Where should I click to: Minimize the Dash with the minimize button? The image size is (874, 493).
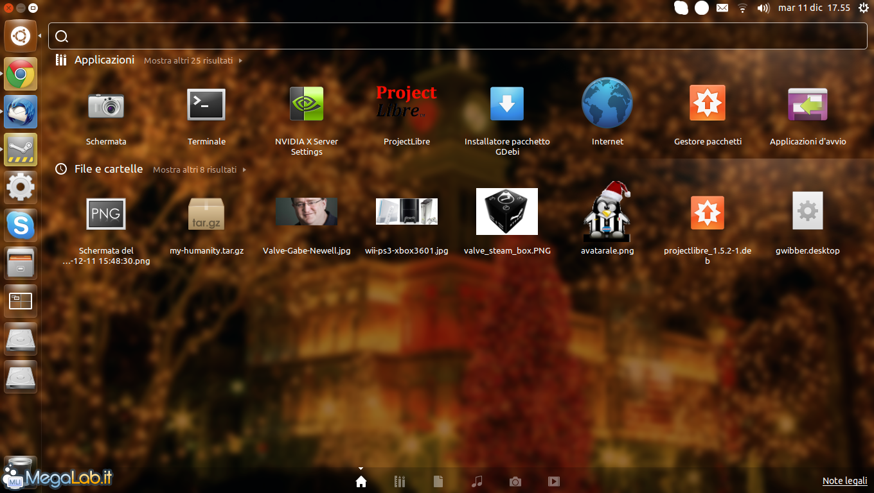21,8
